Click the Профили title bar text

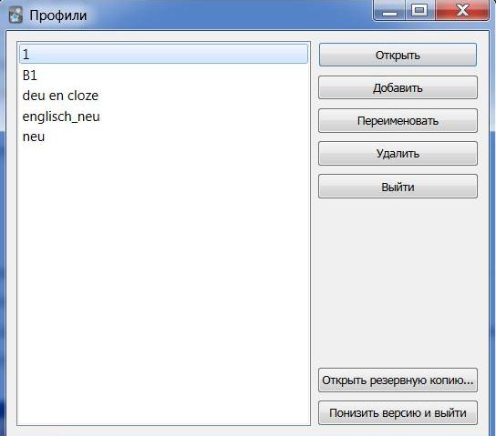[x=57, y=15]
